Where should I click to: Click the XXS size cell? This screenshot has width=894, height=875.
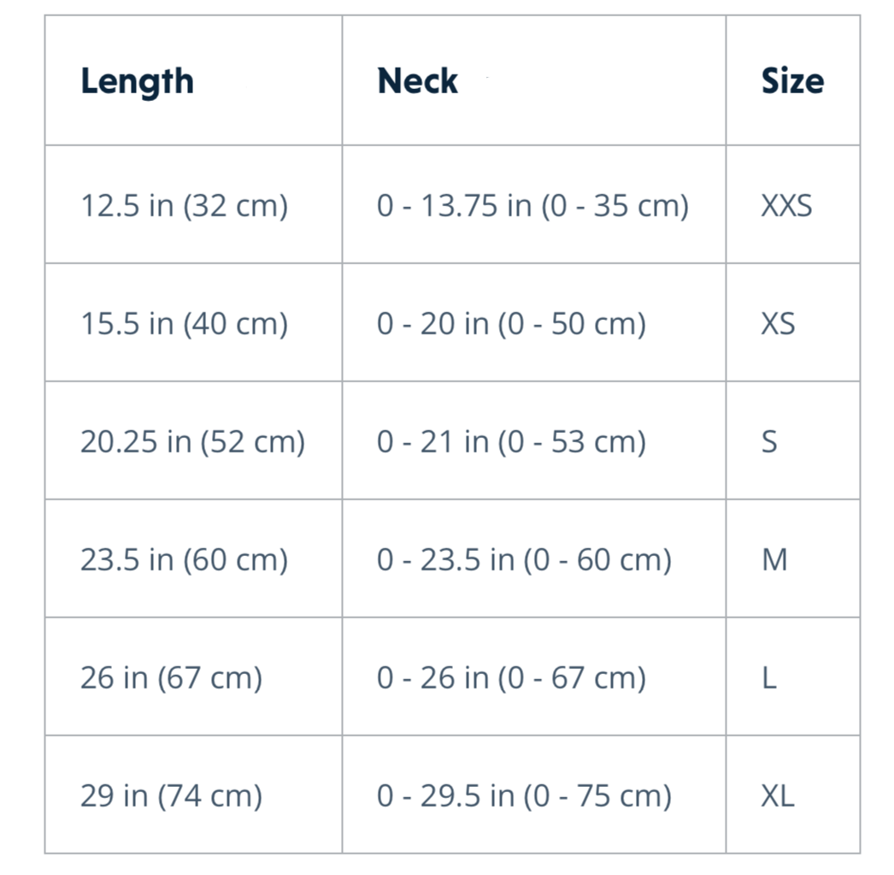[786, 206]
